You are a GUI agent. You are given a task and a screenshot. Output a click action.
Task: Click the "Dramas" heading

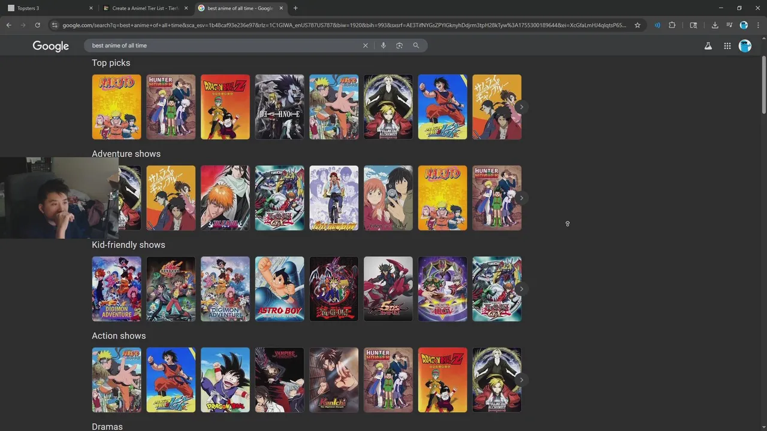point(107,427)
